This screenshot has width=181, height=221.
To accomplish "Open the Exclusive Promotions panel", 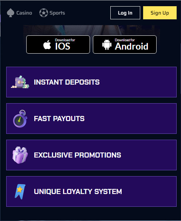I will 91,155.
